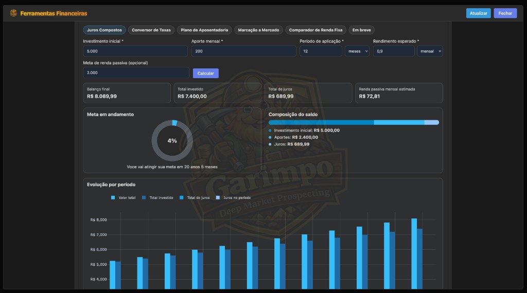Switch to Conversor de Taxas tab
The height and width of the screenshot is (293, 527).
[151, 30]
